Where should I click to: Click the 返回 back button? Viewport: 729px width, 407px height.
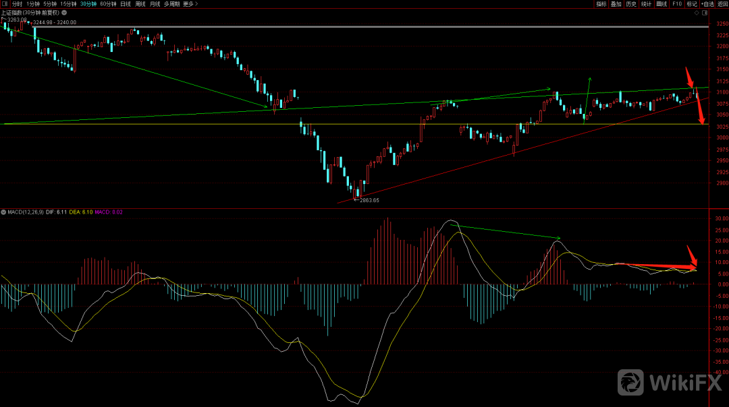722,4
